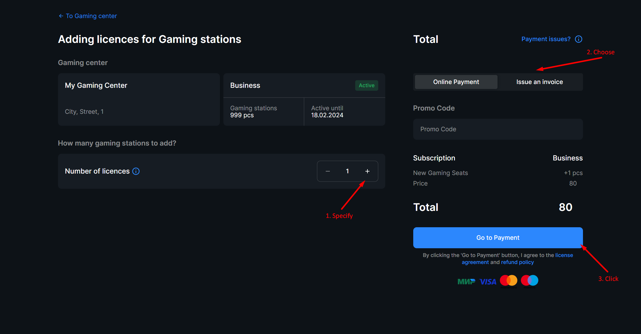Click the To Gaming center link

[91, 16]
